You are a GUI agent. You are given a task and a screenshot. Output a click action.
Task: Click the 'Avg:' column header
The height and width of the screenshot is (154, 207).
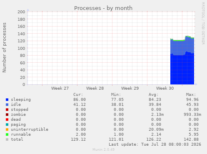(154, 95)
